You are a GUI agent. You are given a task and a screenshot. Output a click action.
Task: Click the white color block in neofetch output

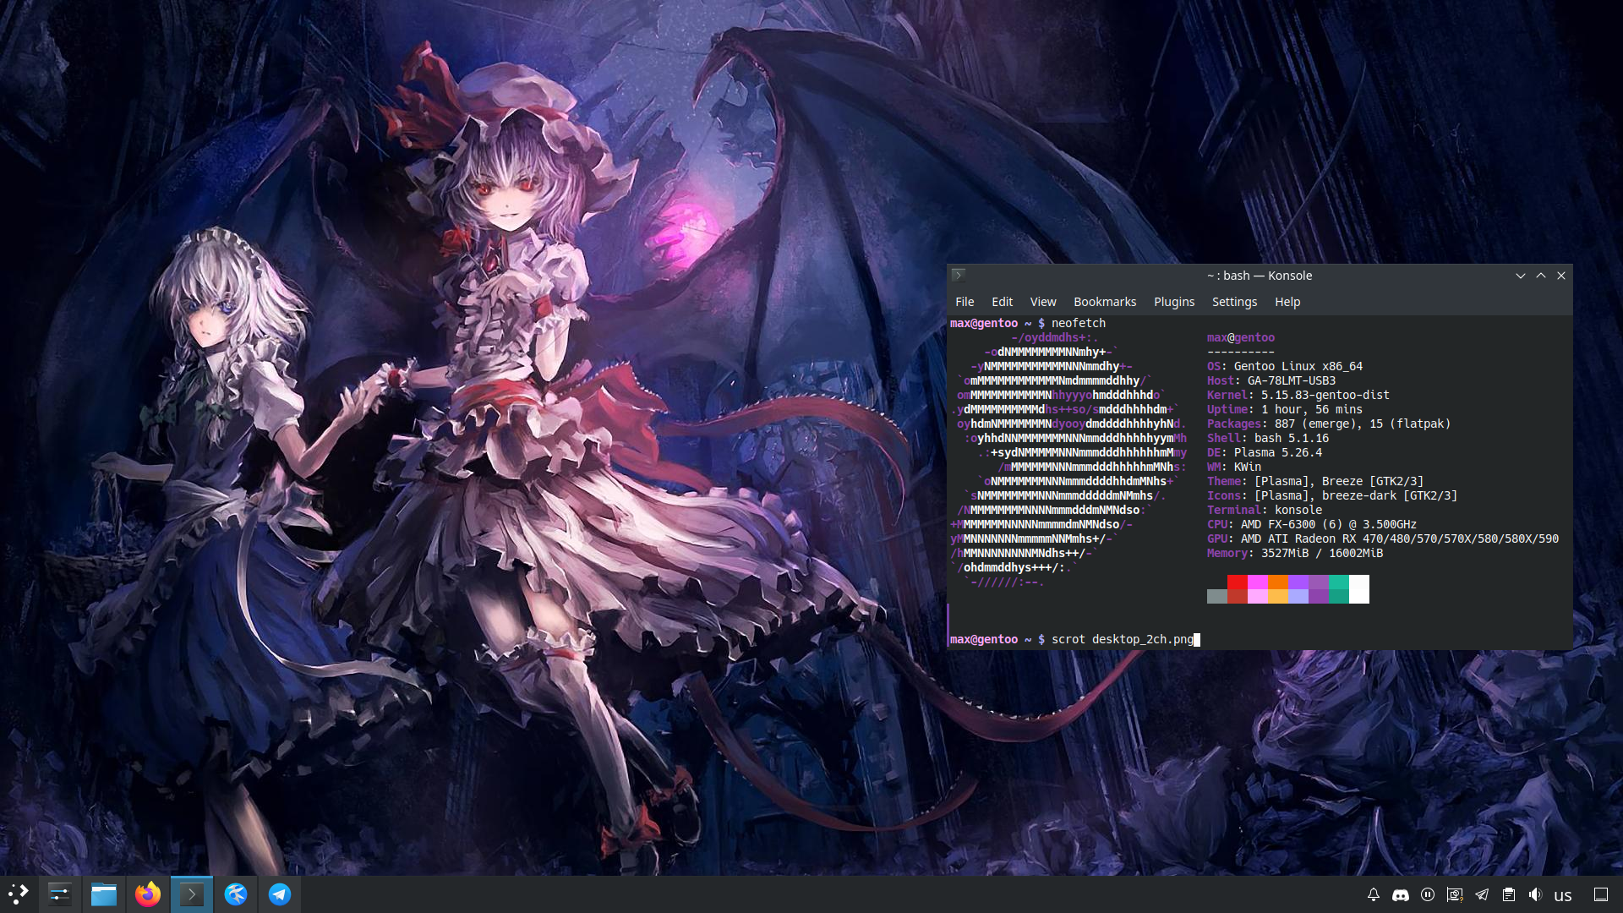pyautogui.click(x=1359, y=589)
